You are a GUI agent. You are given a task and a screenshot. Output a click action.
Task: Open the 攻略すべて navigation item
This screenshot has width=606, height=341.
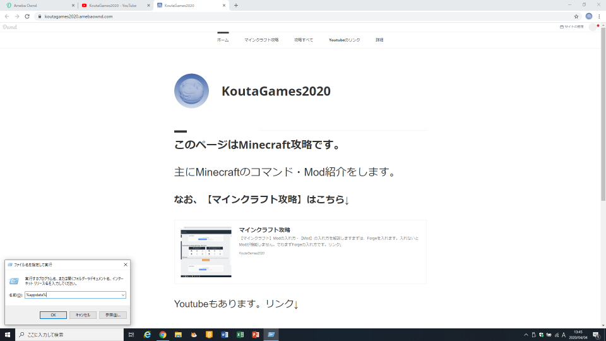[x=304, y=40]
